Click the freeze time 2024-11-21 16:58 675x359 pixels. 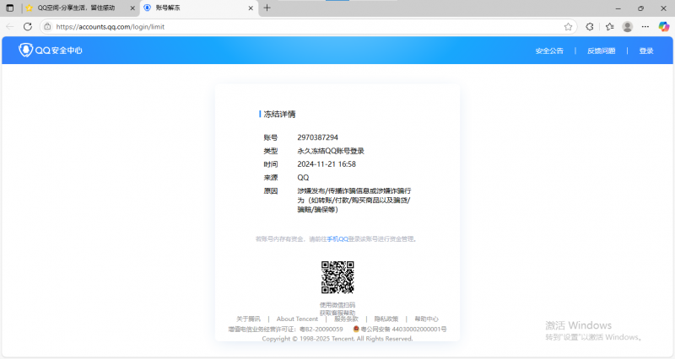point(327,164)
